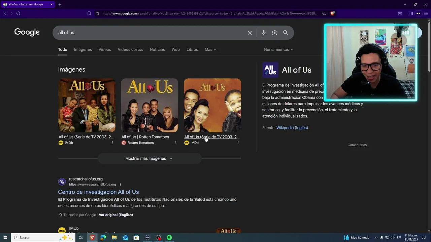The width and height of the screenshot is (431, 242).
Task: Open Google Lens image search icon
Action: pos(275,33)
